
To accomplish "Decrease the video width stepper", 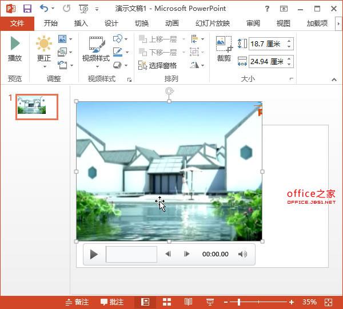I will 289,64.
